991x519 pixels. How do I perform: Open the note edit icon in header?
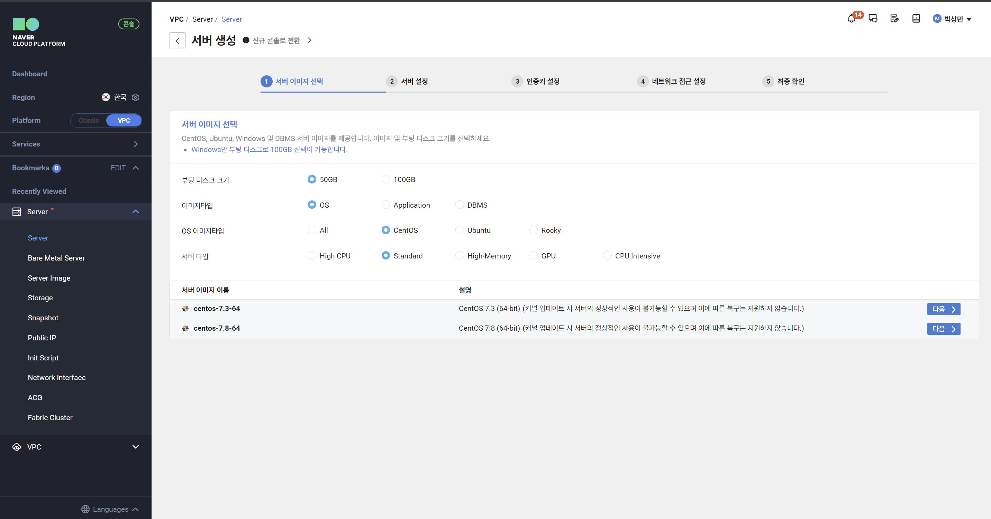coord(894,19)
